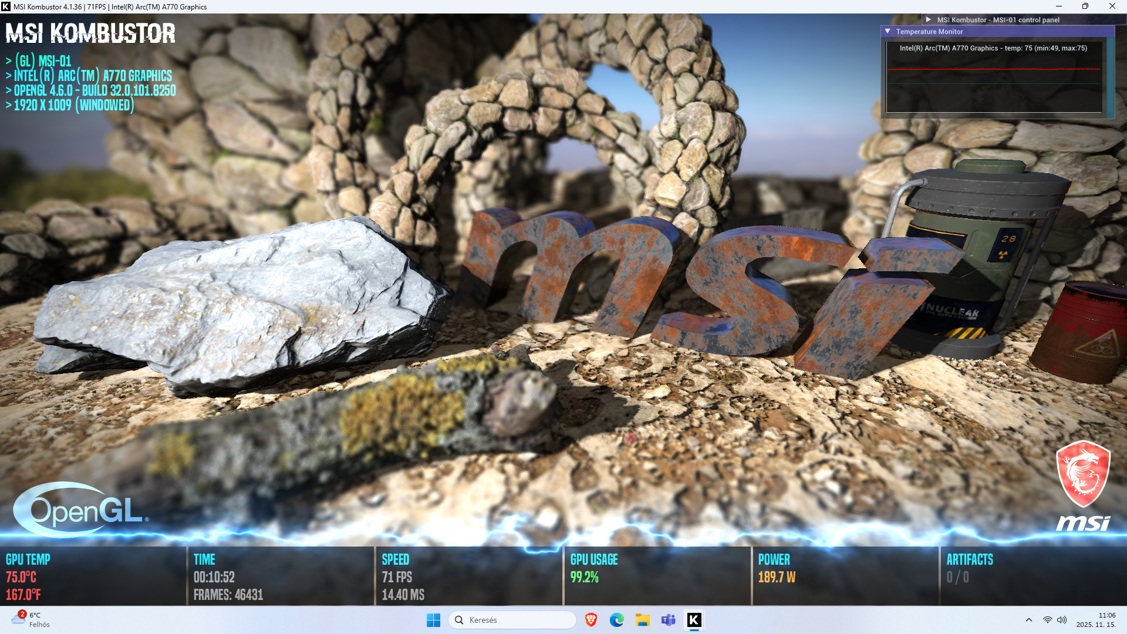Viewport: 1127px width, 634px height.
Task: Open the Windows Start menu
Action: (x=433, y=620)
